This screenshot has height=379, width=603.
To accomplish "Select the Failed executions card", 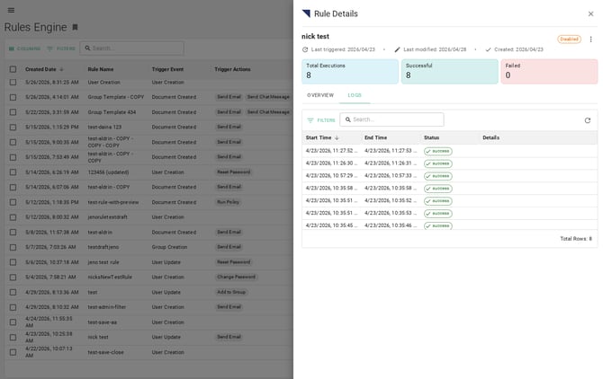I will coord(549,71).
